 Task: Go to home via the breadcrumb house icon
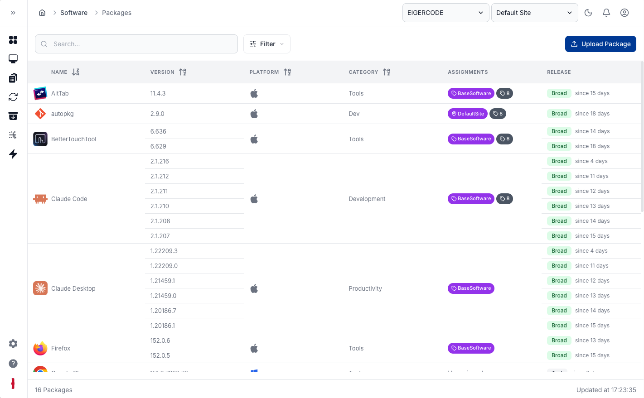point(42,13)
